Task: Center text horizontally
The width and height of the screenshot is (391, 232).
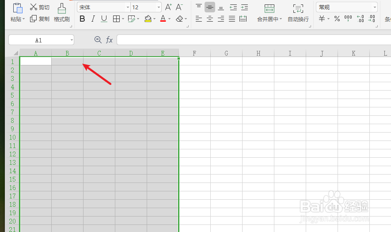Action: (x=210, y=19)
